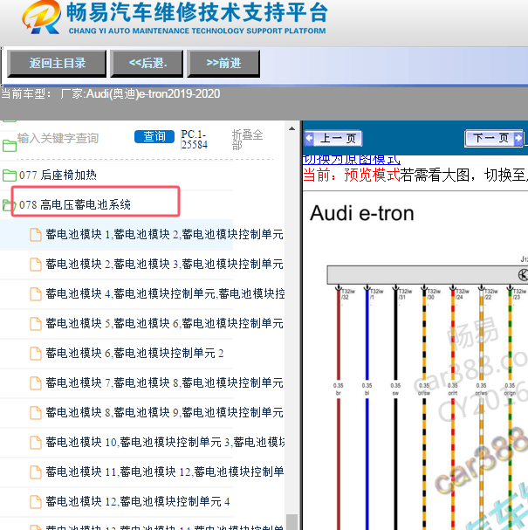Go to next page with 下一页
Viewport: 528px width, 530px height.
click(x=494, y=138)
